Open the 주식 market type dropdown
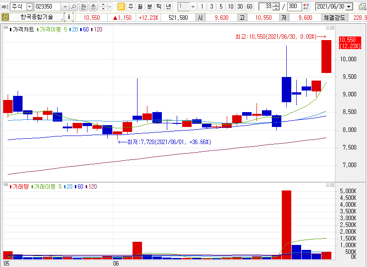The height and width of the screenshot is (267, 367). pyautogui.click(x=29, y=7)
